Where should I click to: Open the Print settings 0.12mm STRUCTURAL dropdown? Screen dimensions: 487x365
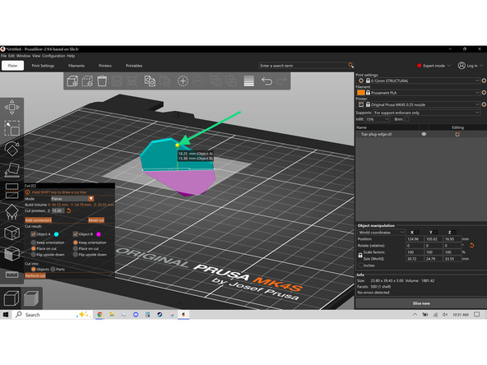pyautogui.click(x=422, y=81)
